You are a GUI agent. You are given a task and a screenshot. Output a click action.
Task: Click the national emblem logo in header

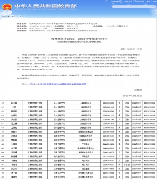coord(7,7)
